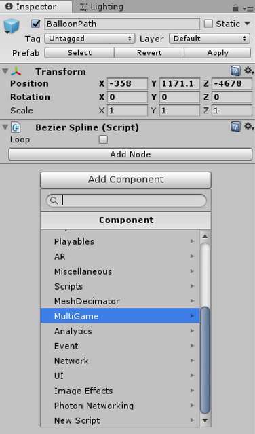Screen dimensions: 255x434
Task: Click the Position Z field
Action: tap(232, 83)
